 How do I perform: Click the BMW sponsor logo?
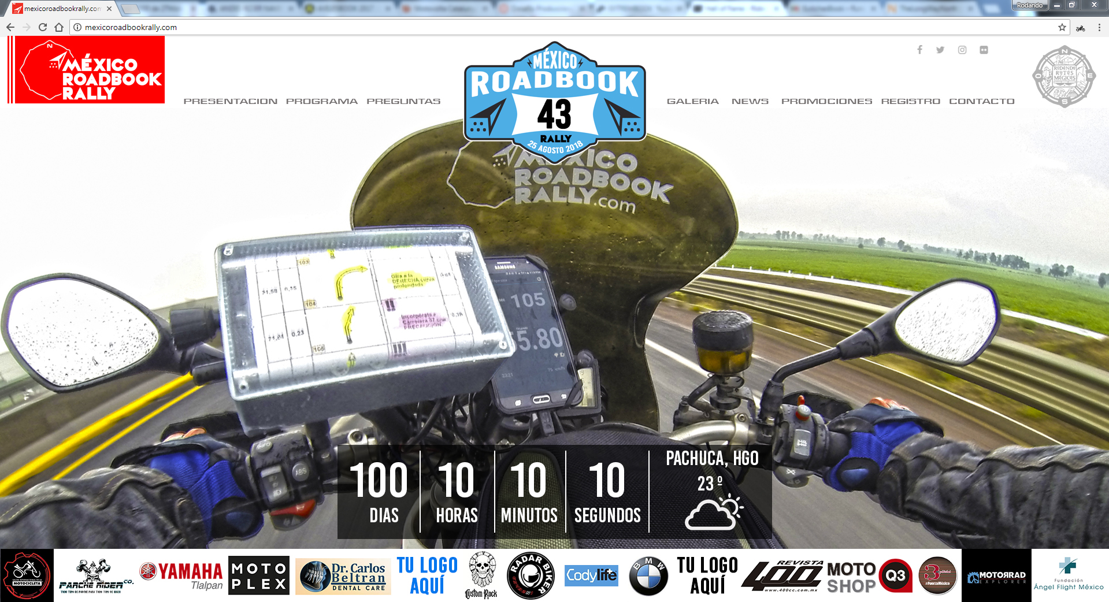[x=648, y=575]
